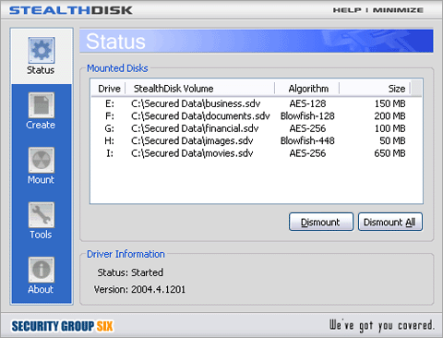Image resolution: width=443 pixels, height=338 pixels.
Task: Click the Status sidebar label
Action: click(x=41, y=70)
